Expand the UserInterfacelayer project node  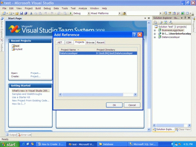(155, 34)
